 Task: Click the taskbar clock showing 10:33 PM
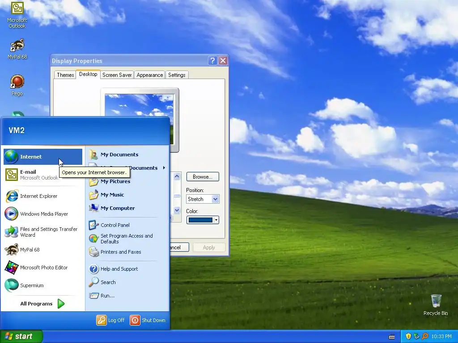441,336
